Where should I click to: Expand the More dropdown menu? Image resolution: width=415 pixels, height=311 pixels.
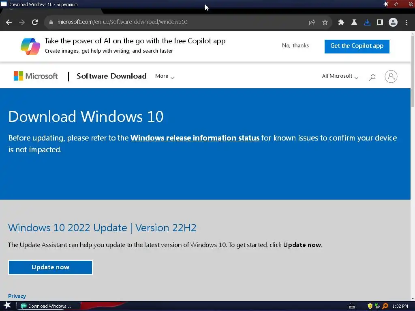coord(165,76)
